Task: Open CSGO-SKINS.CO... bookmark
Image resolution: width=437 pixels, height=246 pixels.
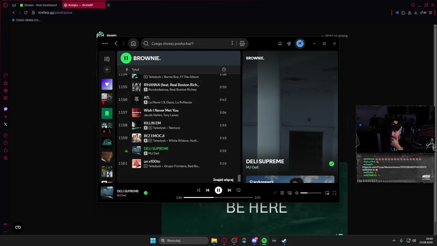Action: point(26,20)
